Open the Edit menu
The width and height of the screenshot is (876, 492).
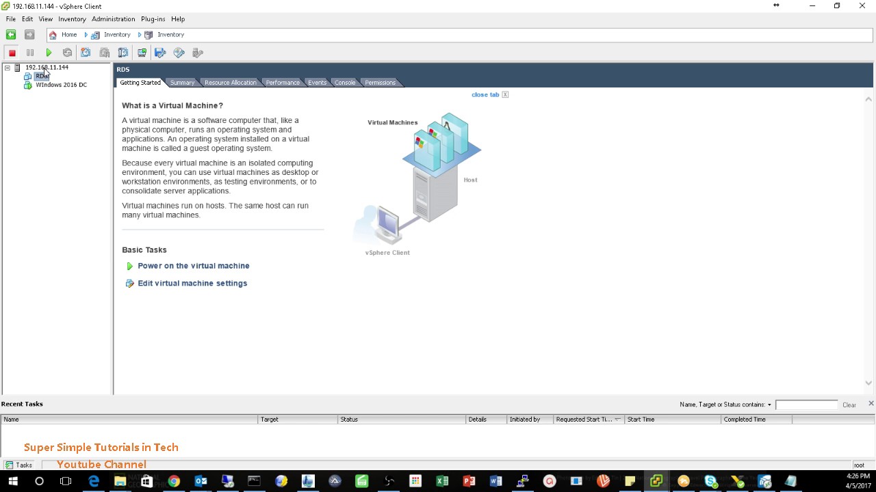click(27, 19)
